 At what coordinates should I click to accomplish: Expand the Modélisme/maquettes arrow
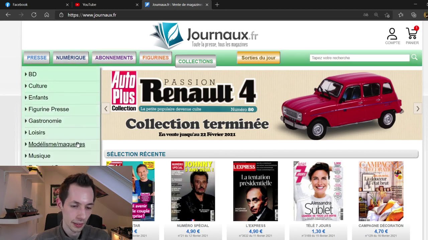[26, 144]
